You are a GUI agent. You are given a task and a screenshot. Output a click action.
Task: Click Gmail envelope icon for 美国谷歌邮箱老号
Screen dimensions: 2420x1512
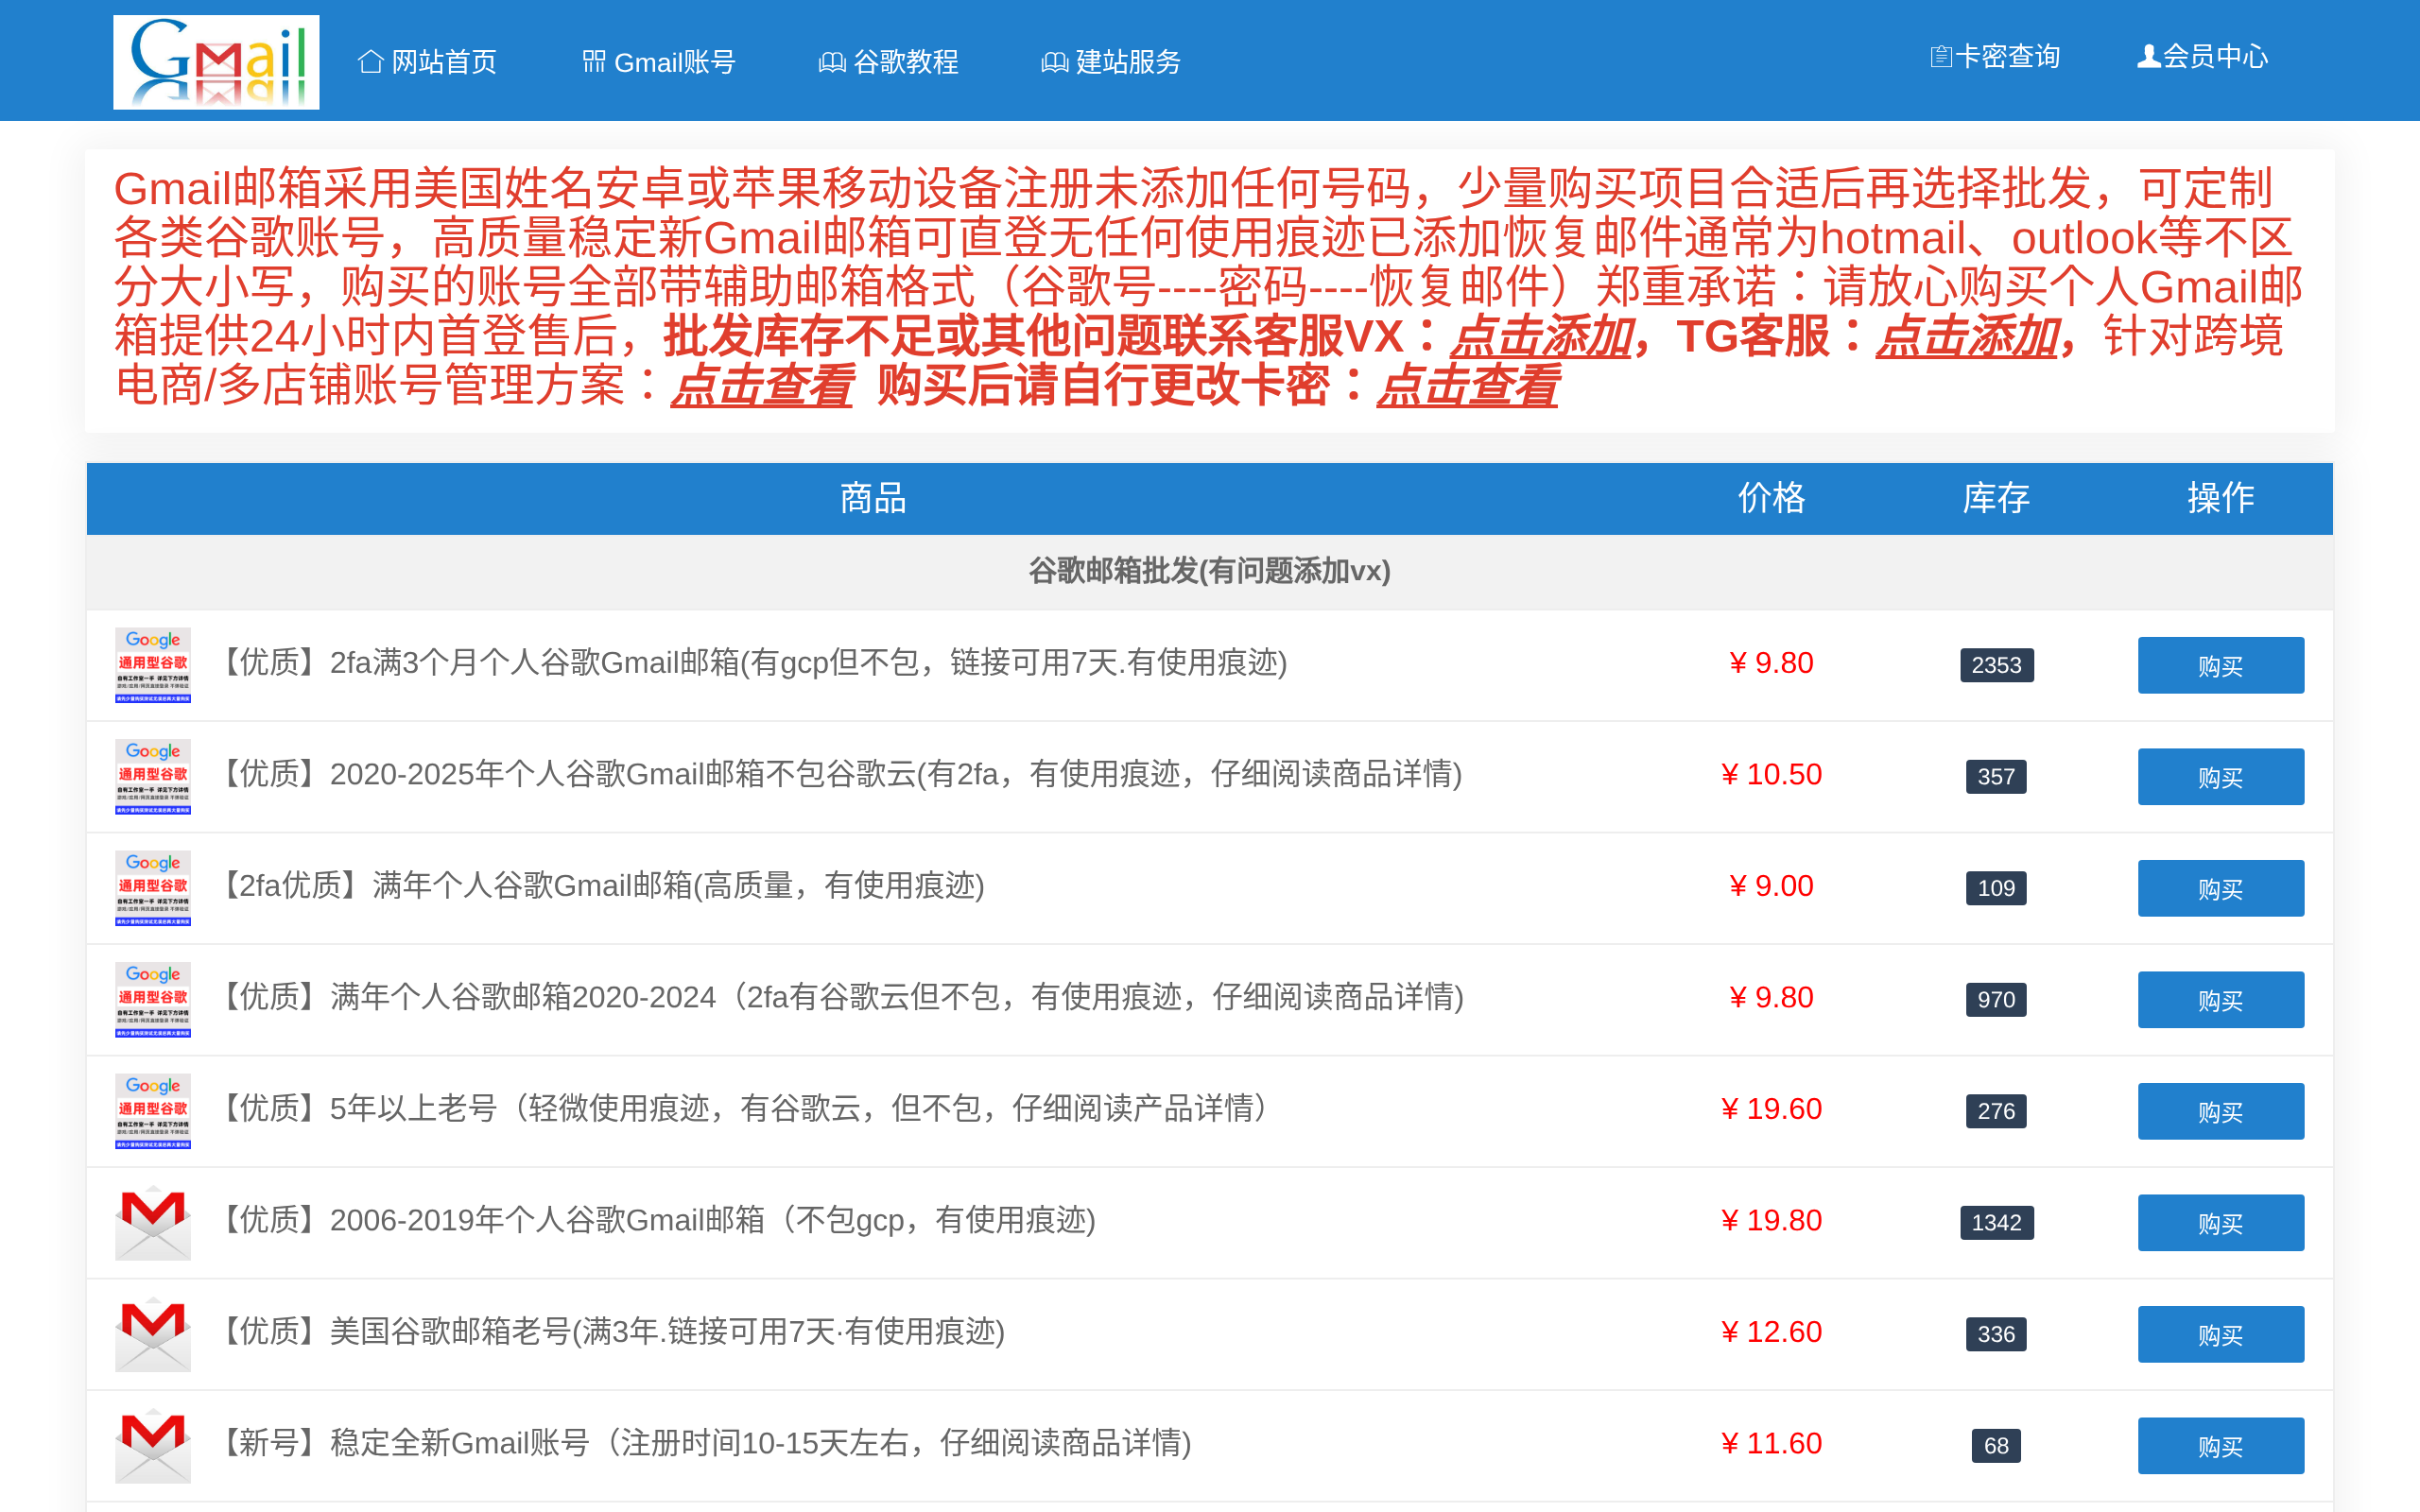pos(153,1334)
